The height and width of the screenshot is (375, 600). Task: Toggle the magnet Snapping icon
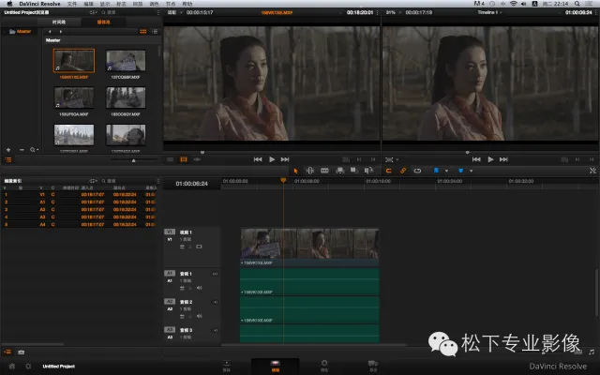tap(389, 171)
